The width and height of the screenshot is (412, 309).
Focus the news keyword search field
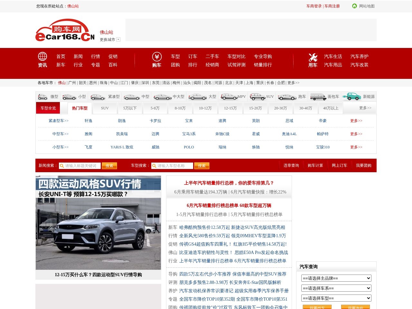point(80,166)
